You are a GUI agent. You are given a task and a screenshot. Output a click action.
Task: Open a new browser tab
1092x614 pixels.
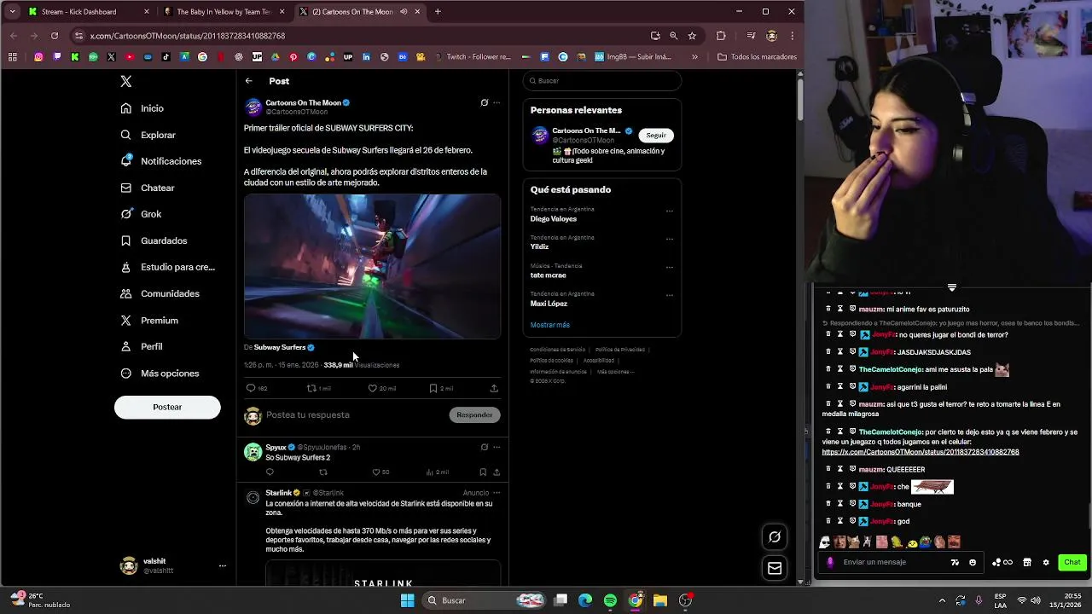coord(438,12)
